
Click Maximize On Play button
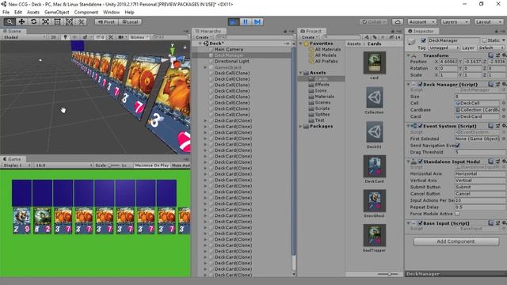[x=152, y=165]
